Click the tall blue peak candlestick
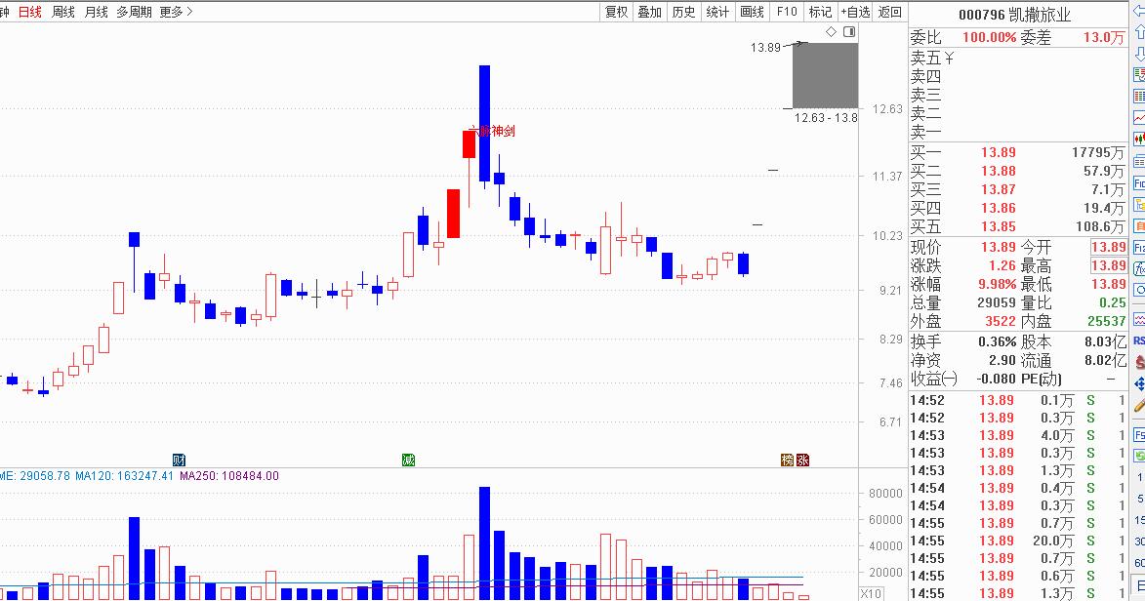This screenshot has width=1145, height=601. (x=484, y=123)
